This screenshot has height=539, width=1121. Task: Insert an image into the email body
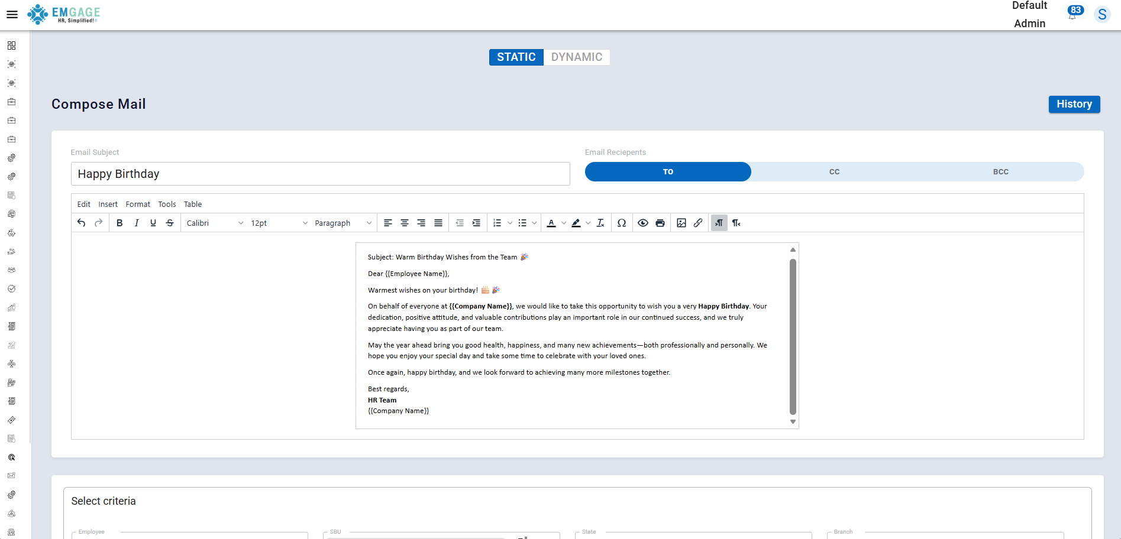[x=681, y=223]
